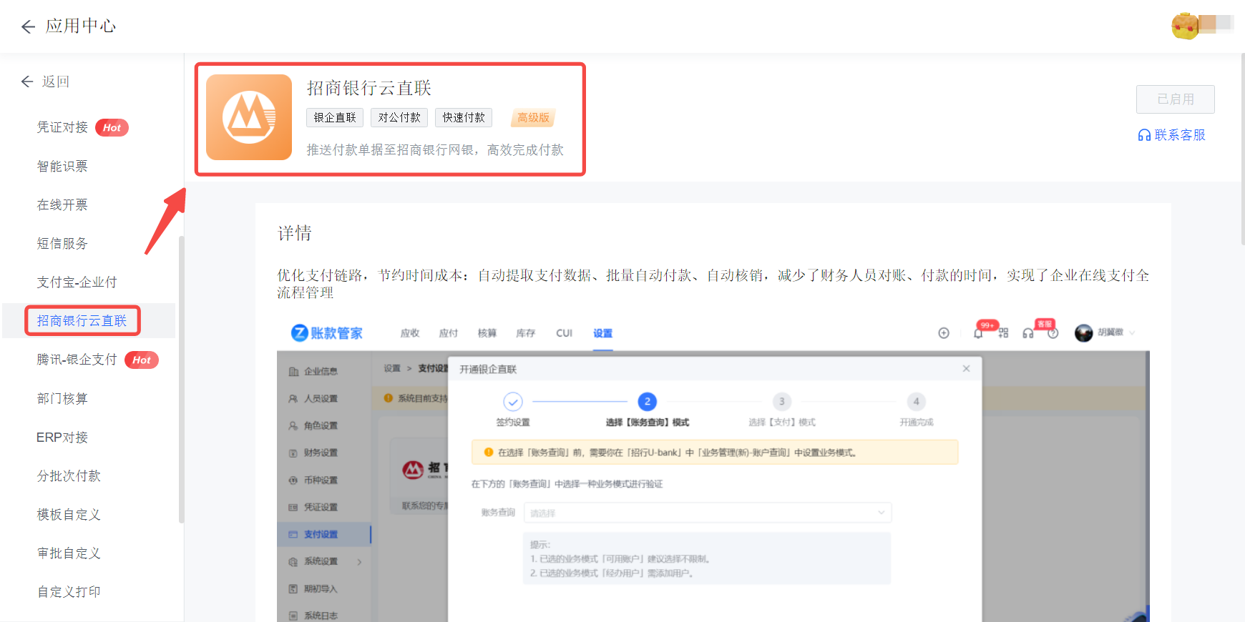This screenshot has height=622, width=1245.
Task: Open 支付宝-企业付 in the sidebar
Action: (x=77, y=282)
